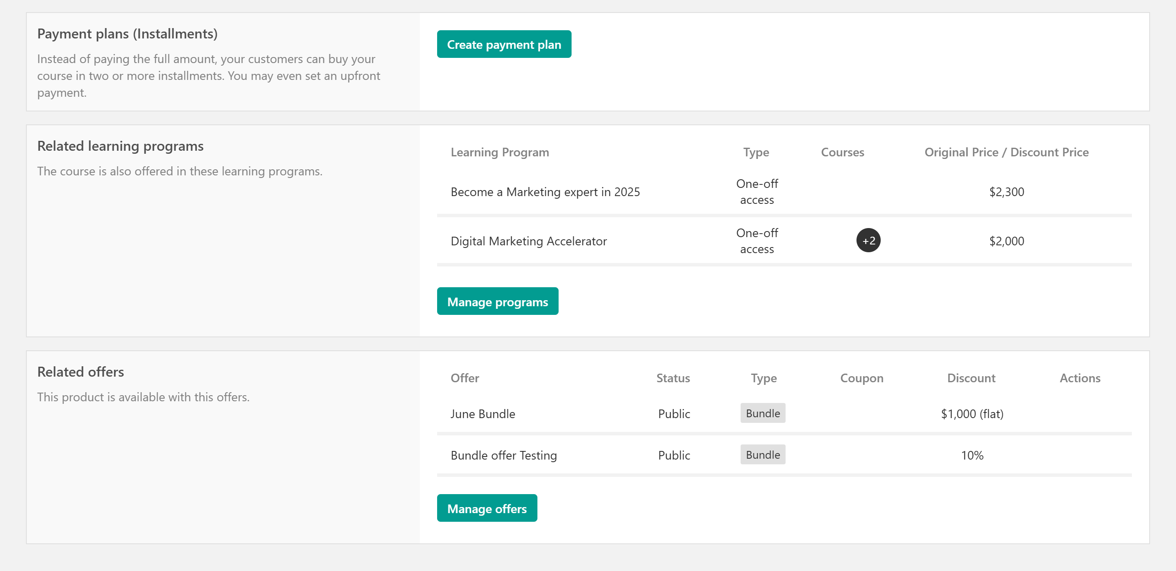Click the Status column header

coord(673,378)
